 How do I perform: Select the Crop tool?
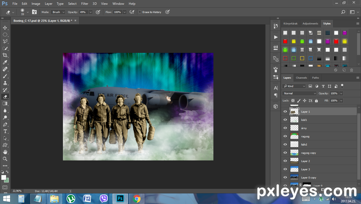coord(5,55)
